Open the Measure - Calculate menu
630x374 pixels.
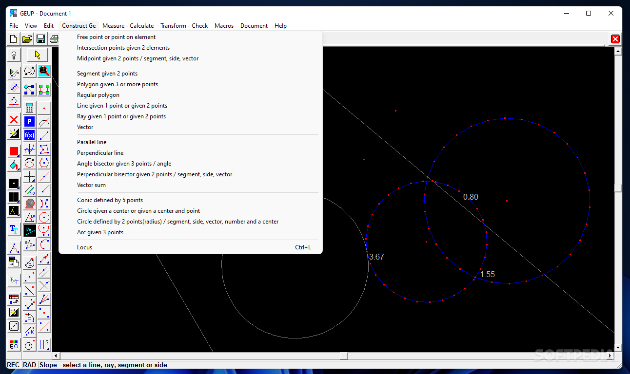[128, 26]
